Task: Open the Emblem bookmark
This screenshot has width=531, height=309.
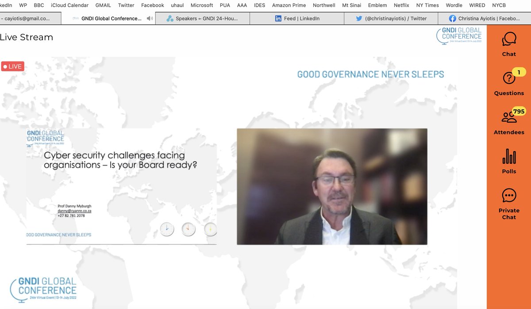Action: pyautogui.click(x=377, y=5)
